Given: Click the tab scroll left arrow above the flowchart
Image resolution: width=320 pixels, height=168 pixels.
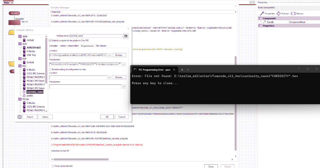Looking at the screenshot, I should click(250, 2).
